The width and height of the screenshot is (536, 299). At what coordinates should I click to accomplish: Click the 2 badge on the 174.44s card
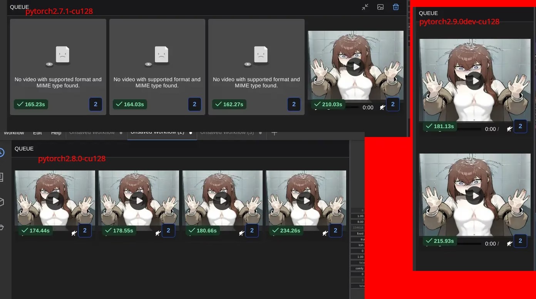[85, 231]
